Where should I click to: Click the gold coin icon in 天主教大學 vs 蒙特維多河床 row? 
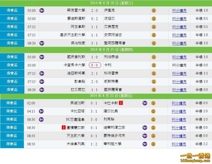coord(153,136)
